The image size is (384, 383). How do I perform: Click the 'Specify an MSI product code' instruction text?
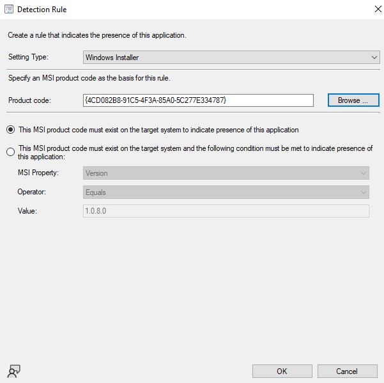tap(88, 78)
